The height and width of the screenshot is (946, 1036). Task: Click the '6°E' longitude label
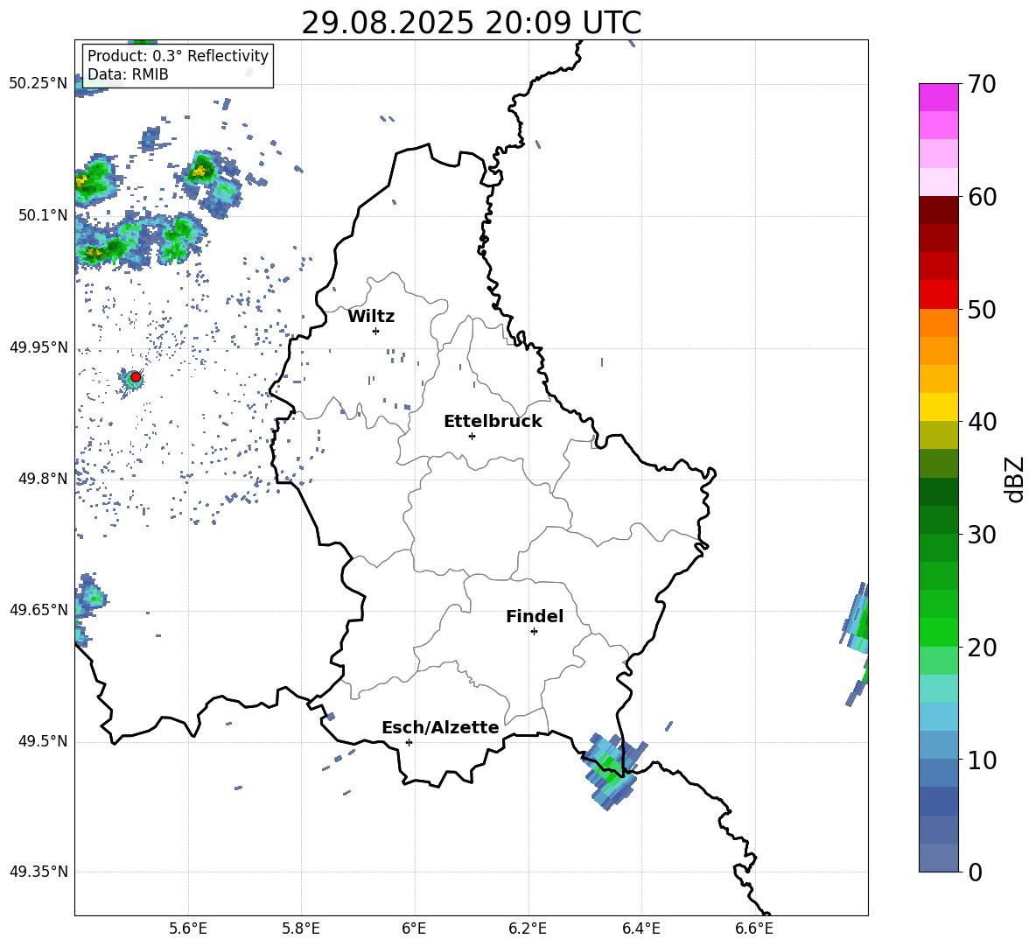pos(414,928)
